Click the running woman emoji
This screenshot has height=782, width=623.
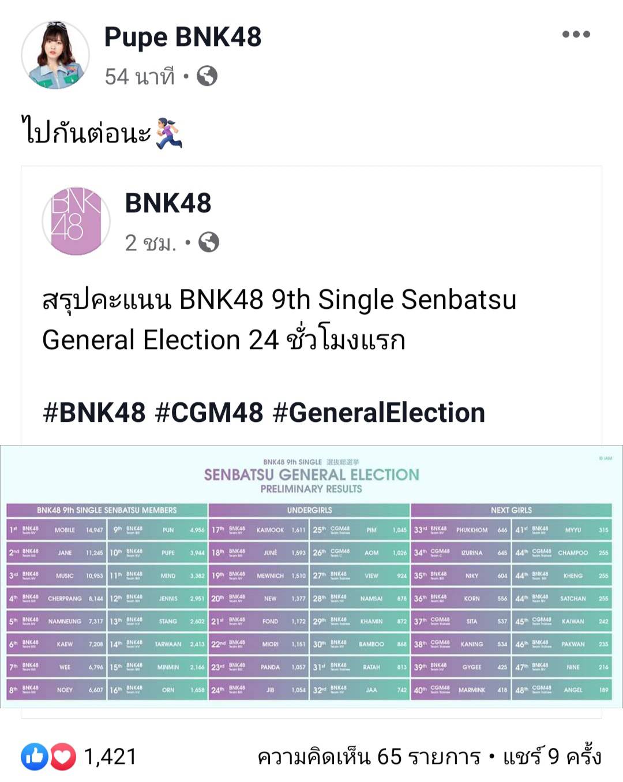point(169,133)
